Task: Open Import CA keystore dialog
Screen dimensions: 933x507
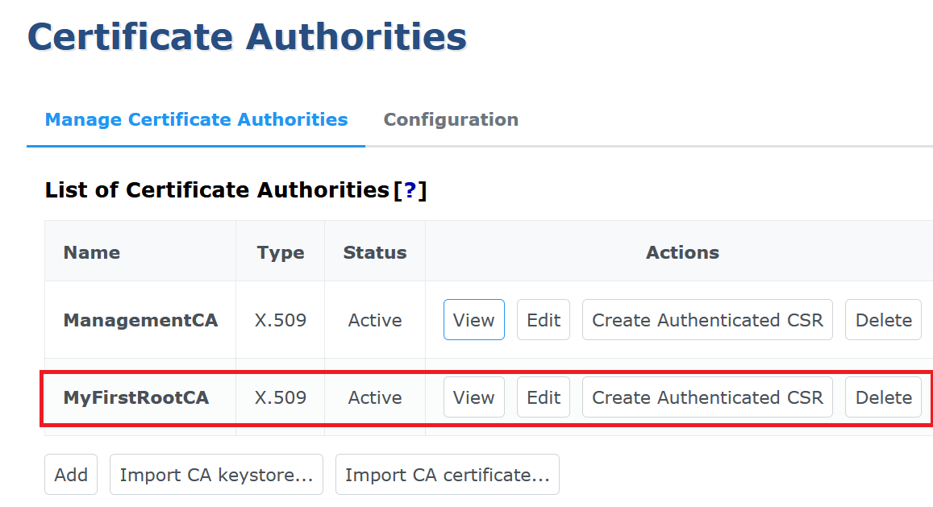Action: click(216, 475)
